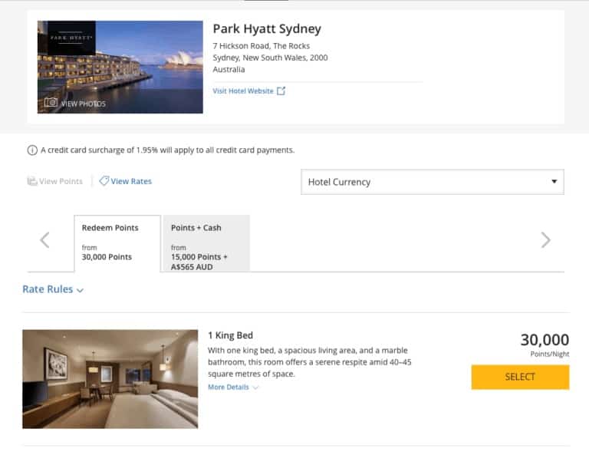
Task: Select the 30,000 points King Bed room
Action: 520,377
